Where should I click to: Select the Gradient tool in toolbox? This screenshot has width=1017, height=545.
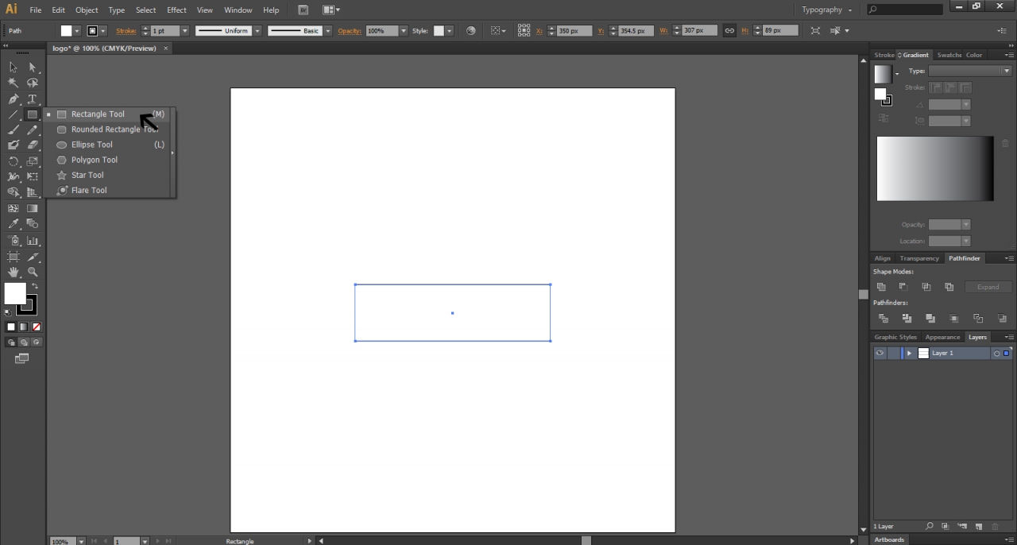[x=33, y=208]
